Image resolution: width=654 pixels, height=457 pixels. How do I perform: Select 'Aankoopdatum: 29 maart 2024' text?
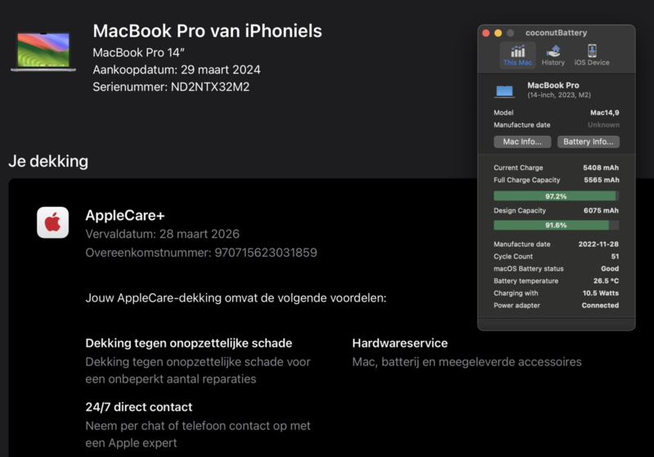point(177,69)
